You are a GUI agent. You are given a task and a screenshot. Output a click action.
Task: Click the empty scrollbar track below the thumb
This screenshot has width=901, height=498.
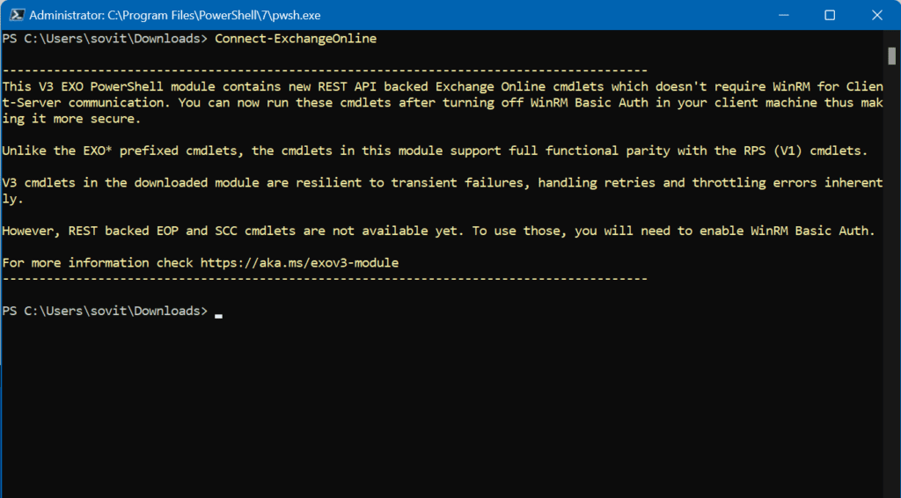tap(891, 275)
